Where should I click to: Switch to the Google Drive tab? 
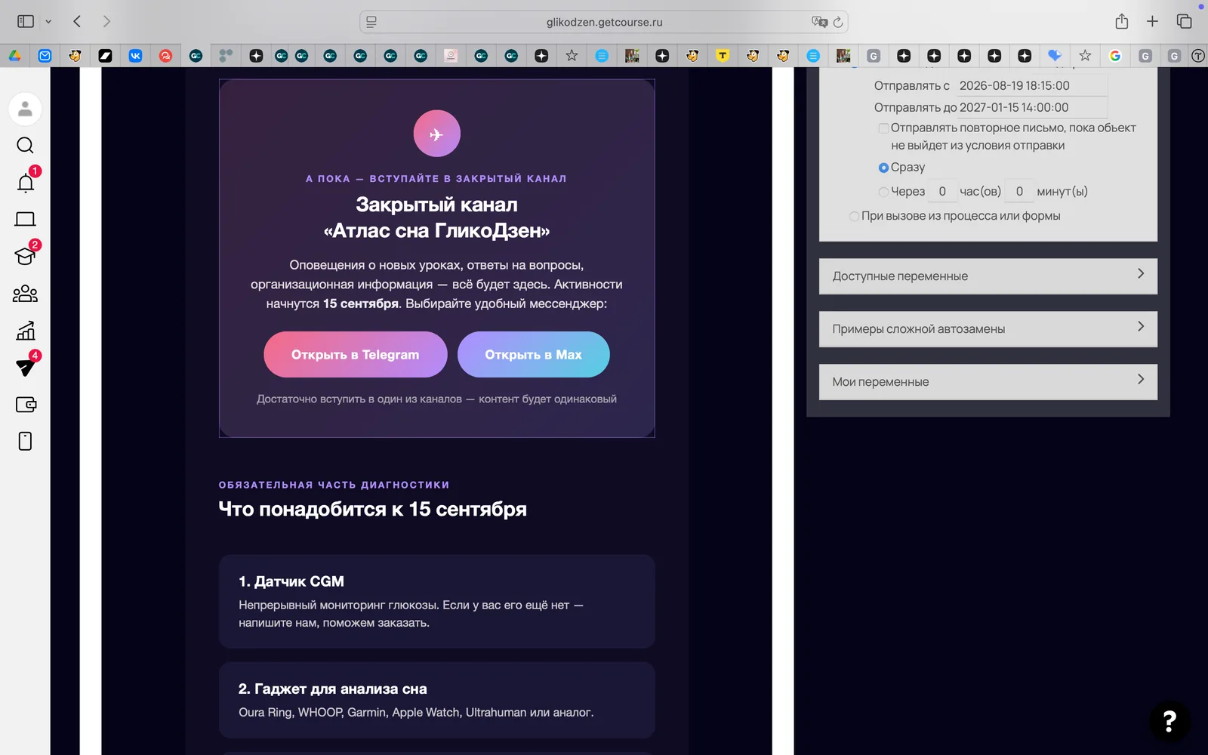coord(14,56)
